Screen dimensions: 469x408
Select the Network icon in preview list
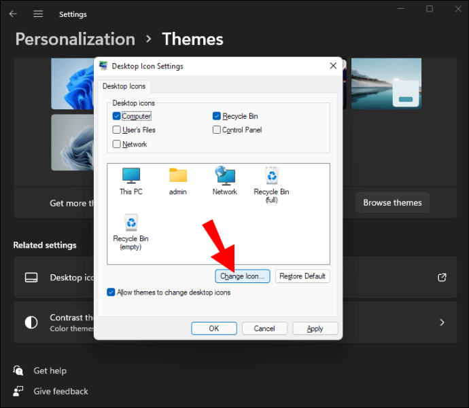point(224,177)
